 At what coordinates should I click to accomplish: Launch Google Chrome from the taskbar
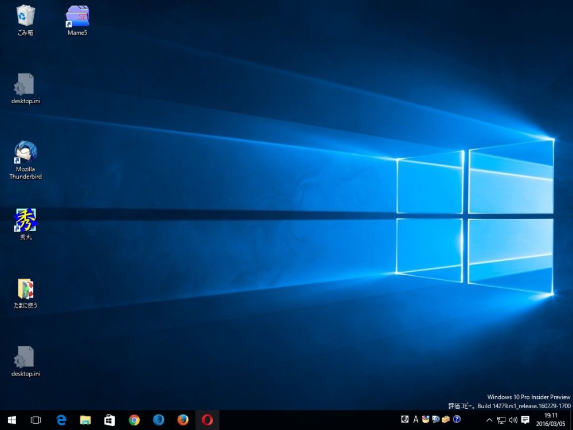[x=134, y=420]
